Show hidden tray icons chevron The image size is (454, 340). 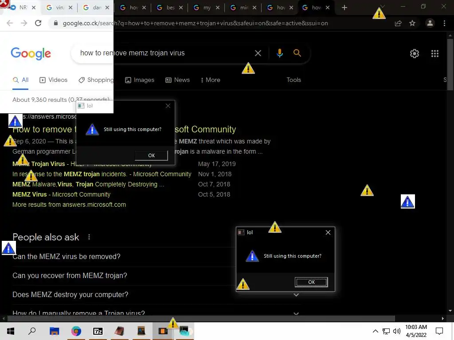point(375,331)
